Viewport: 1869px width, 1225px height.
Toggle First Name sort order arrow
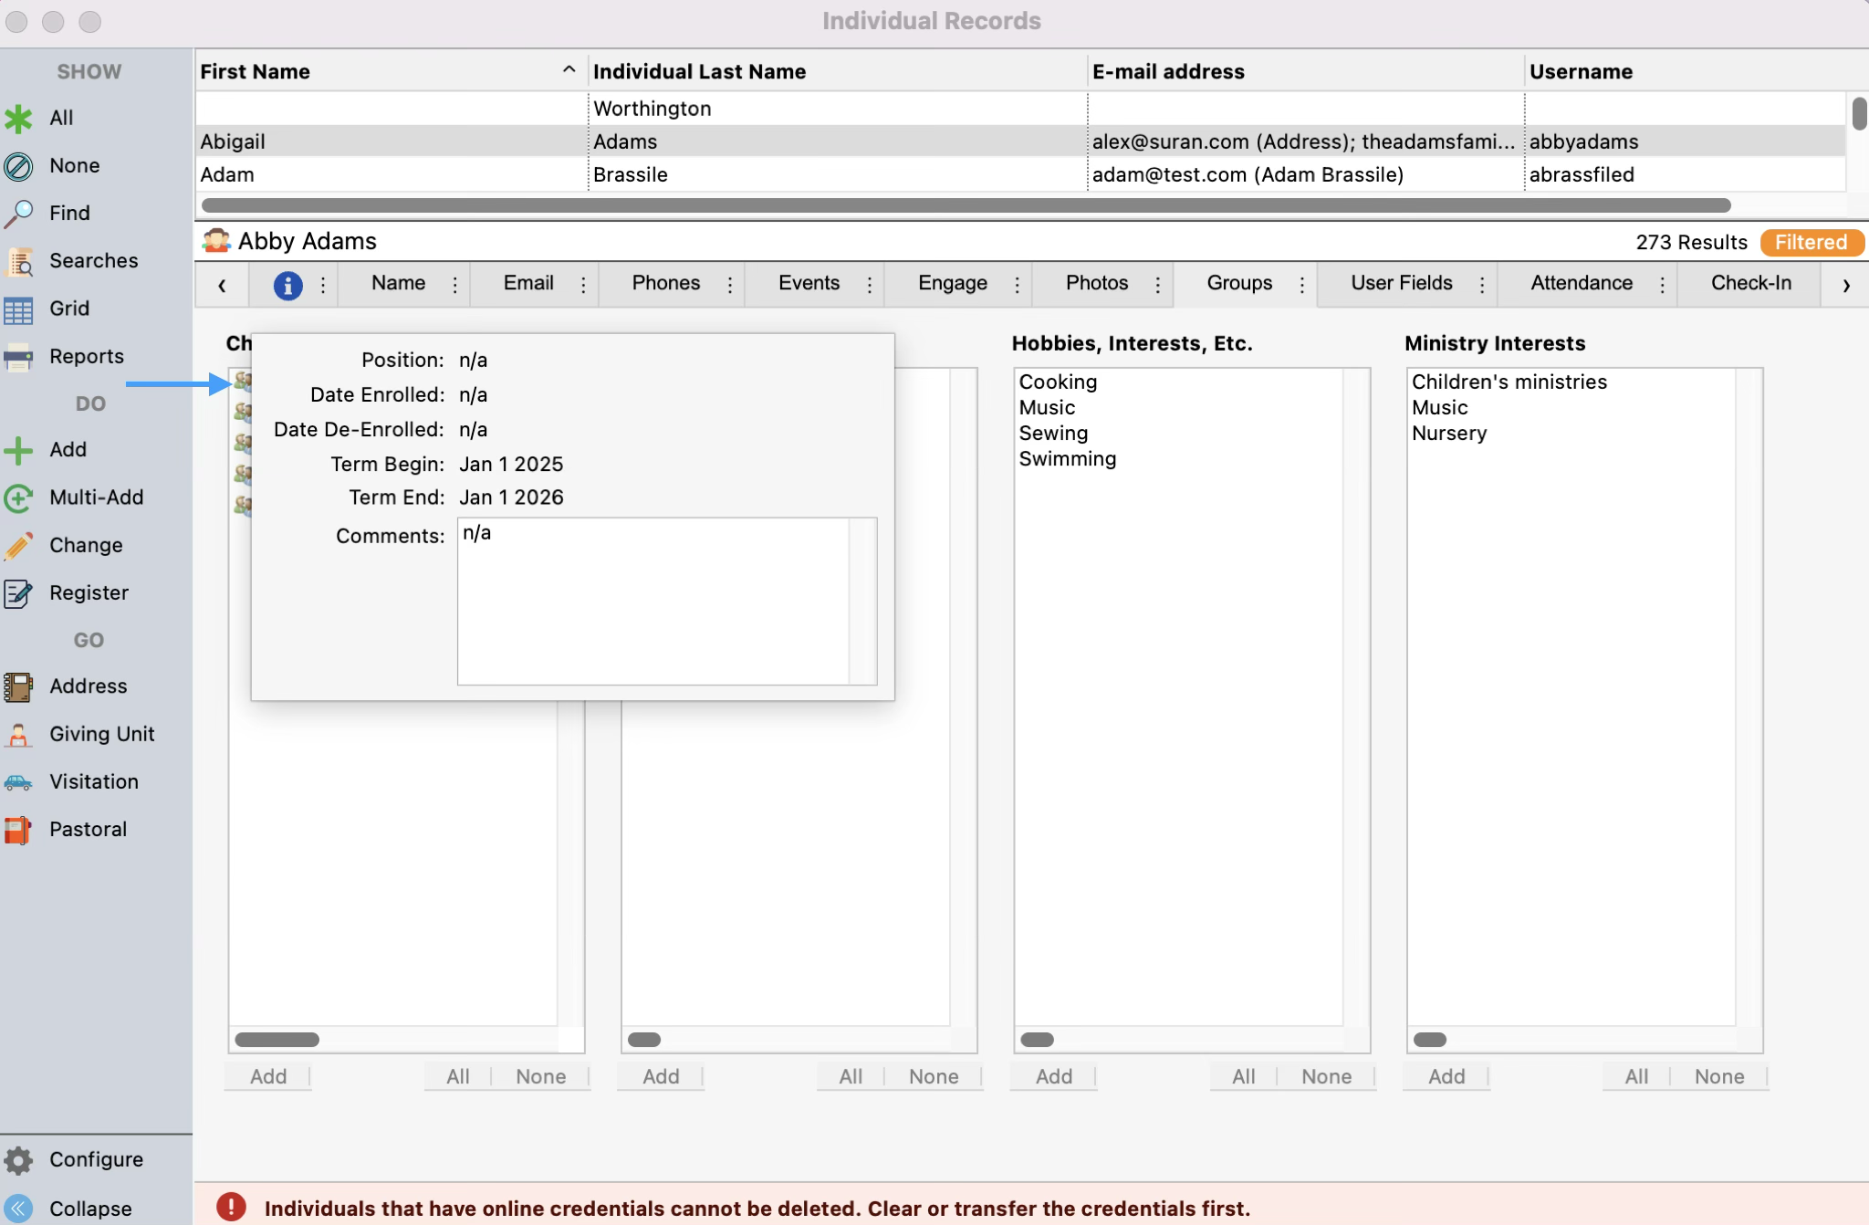point(569,69)
